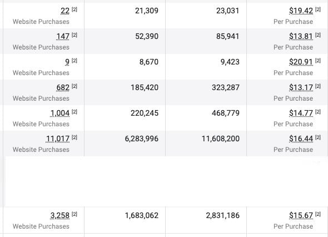Click footnote [2] next to $15.67

pos(318,214)
